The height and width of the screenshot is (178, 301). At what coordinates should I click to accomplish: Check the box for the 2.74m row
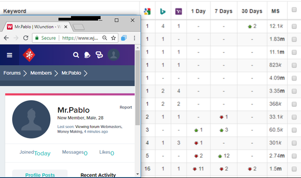[x=294, y=156]
